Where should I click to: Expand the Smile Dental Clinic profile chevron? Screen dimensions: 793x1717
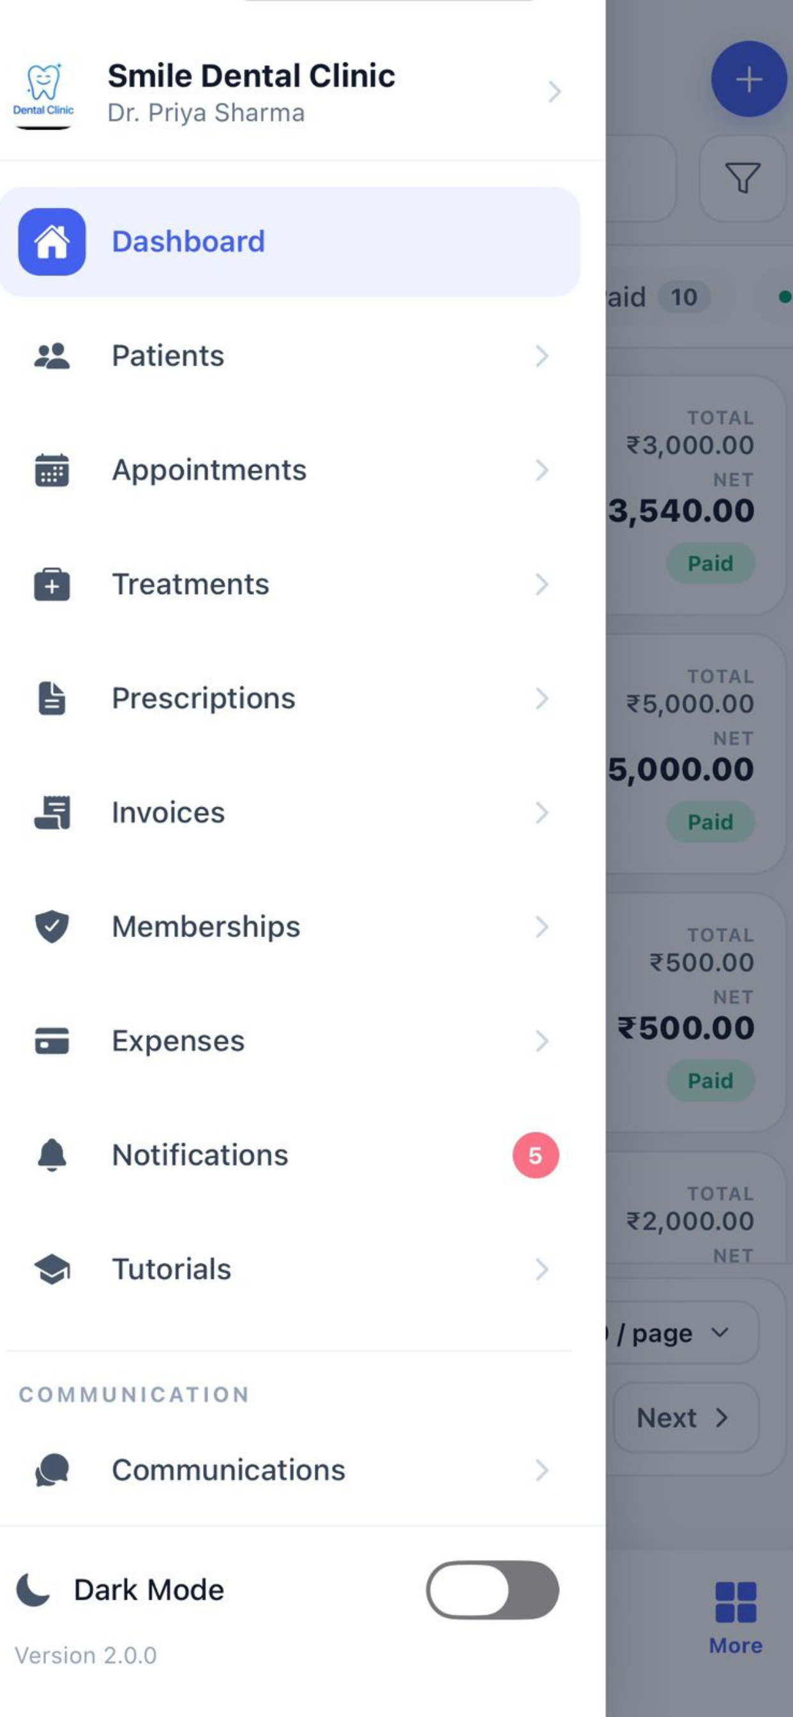point(554,91)
